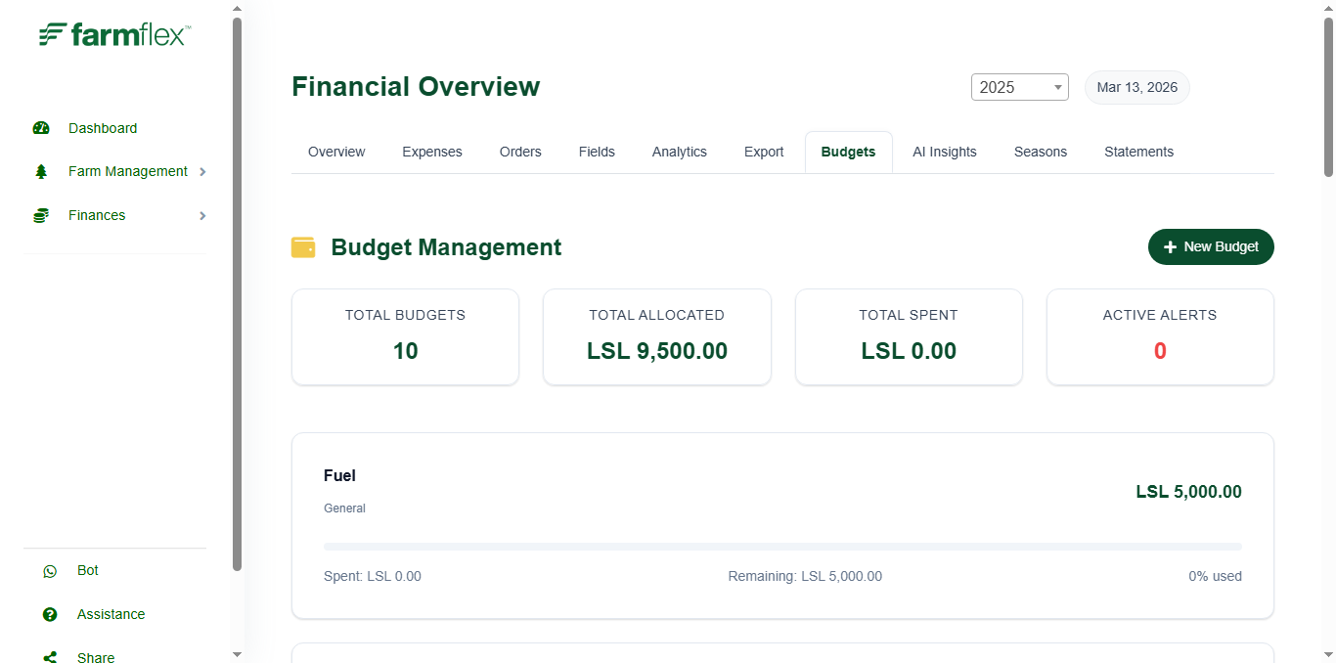Open the Orders tab
This screenshot has width=1336, height=663.
coord(520,152)
